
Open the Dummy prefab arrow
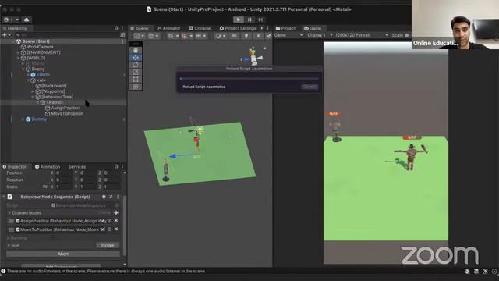point(124,119)
